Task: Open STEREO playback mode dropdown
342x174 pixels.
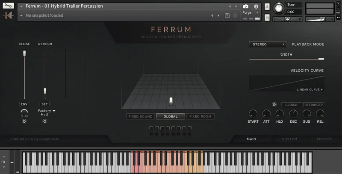Action: point(268,44)
